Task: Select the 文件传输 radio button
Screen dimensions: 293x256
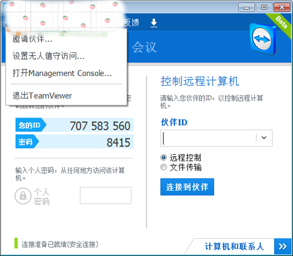Action: [164, 167]
